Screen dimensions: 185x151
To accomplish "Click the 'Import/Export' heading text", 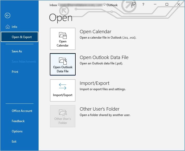I will click(x=95, y=83).
